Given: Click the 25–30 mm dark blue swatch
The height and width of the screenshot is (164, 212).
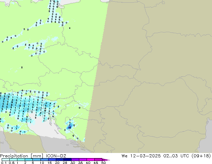Looking at the screenshot, I should [x=67, y=160].
